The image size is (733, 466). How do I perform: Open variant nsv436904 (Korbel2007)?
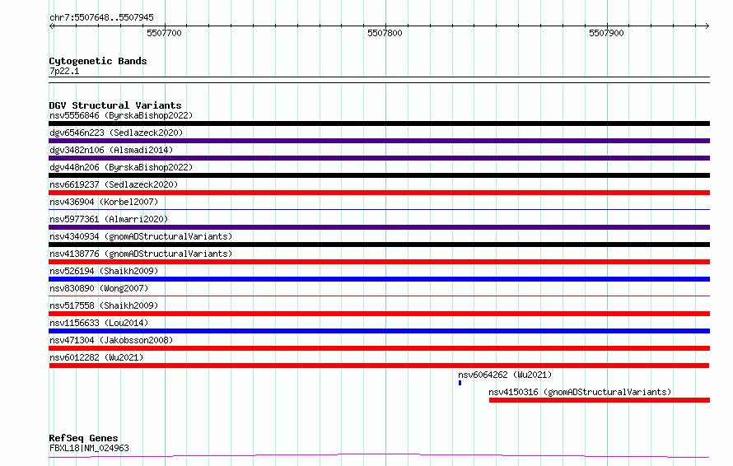104,202
